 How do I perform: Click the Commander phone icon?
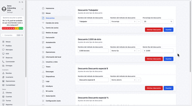coord(3,62)
